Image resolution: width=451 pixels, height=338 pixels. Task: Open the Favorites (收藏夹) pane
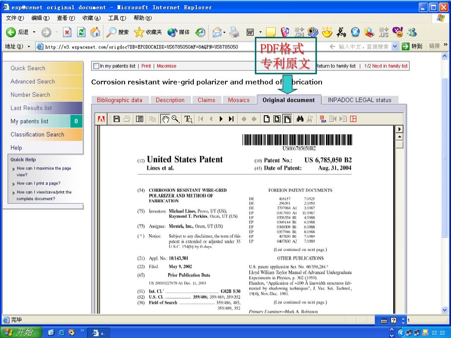tap(148, 32)
